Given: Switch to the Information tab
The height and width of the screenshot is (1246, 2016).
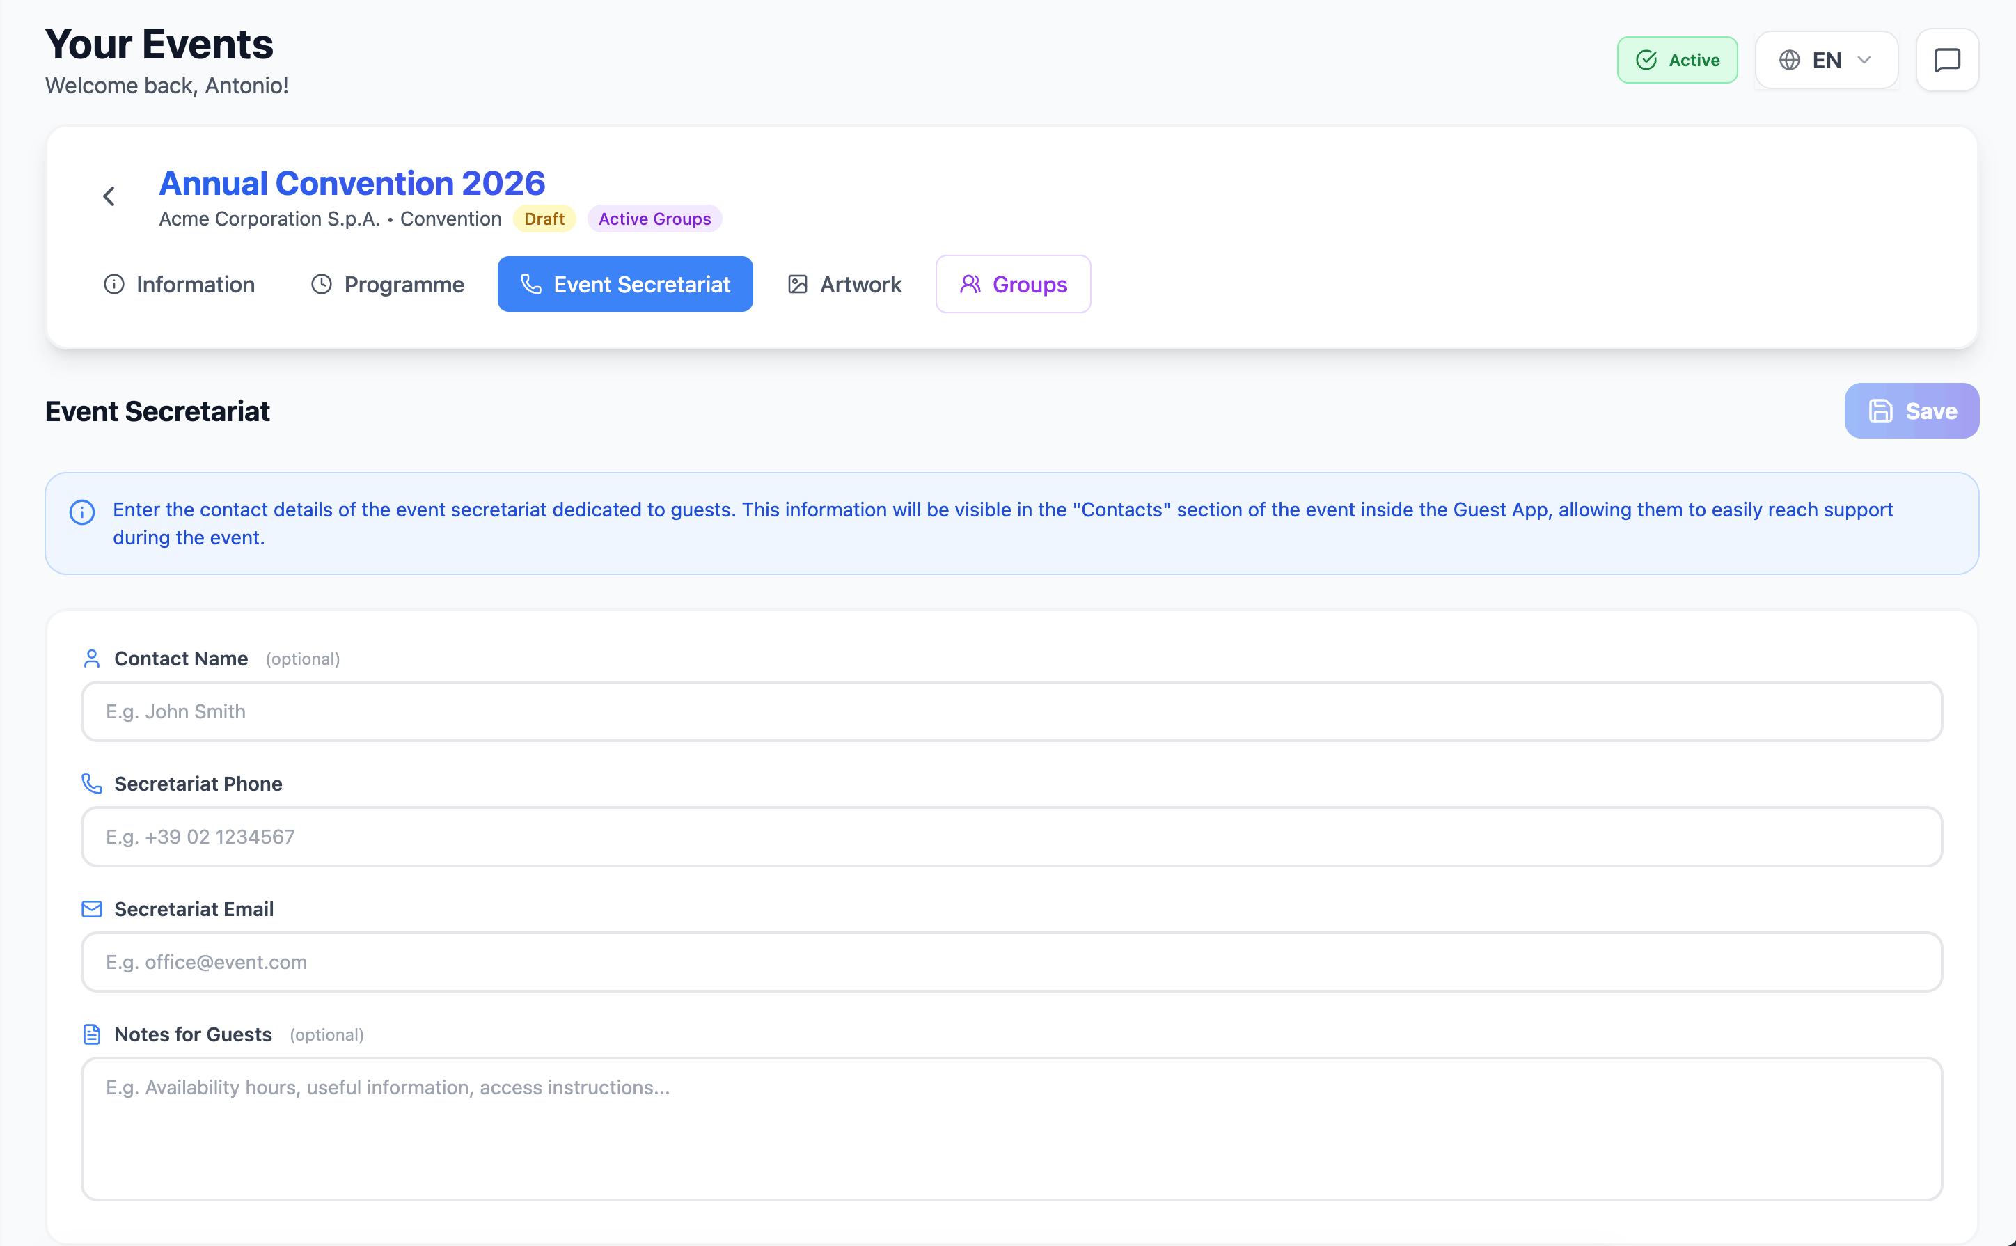Looking at the screenshot, I should [x=179, y=284].
